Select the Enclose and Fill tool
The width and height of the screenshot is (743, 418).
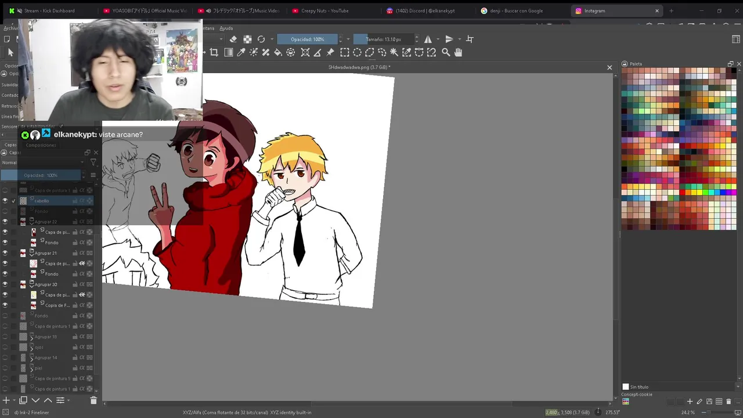coord(290,52)
